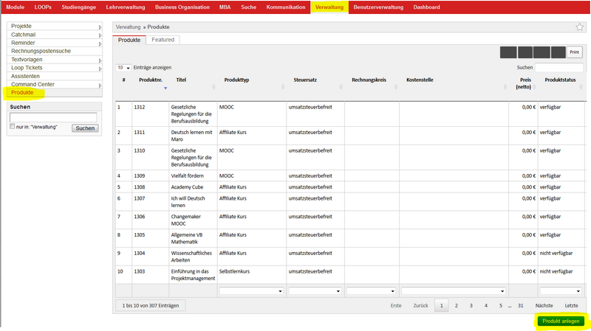Expand the Projekte sidebar submenu arrow
Viewport: 591px width, 331px height.
click(100, 27)
